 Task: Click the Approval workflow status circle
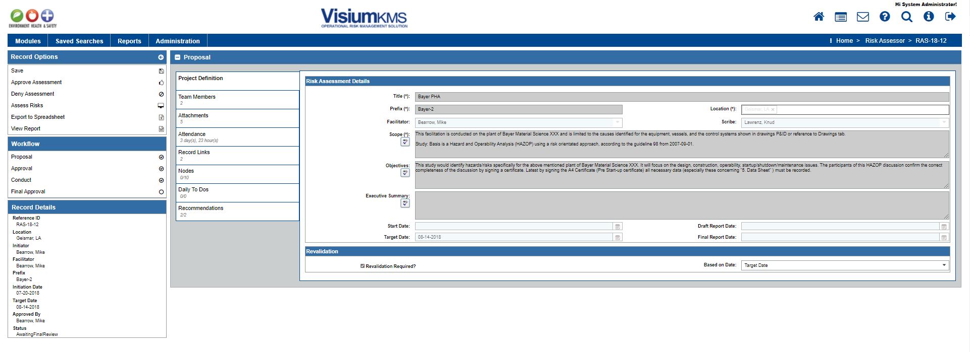tap(161, 169)
